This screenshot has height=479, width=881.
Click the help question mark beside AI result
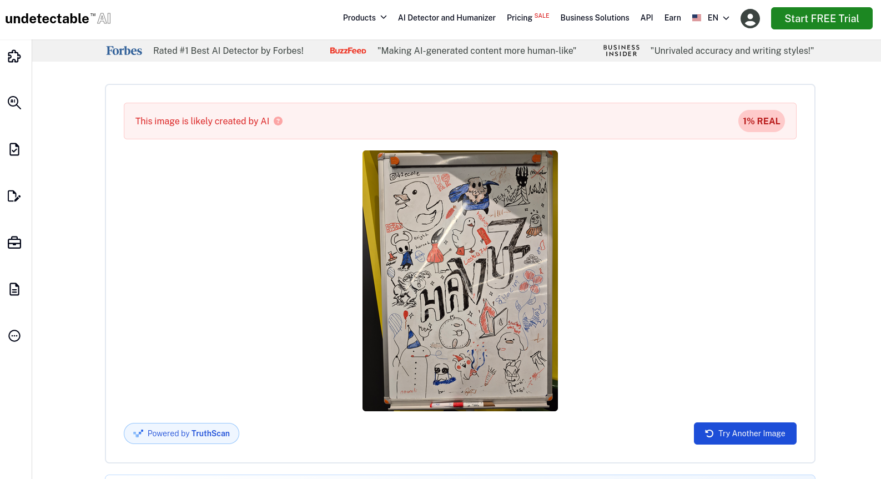click(278, 121)
